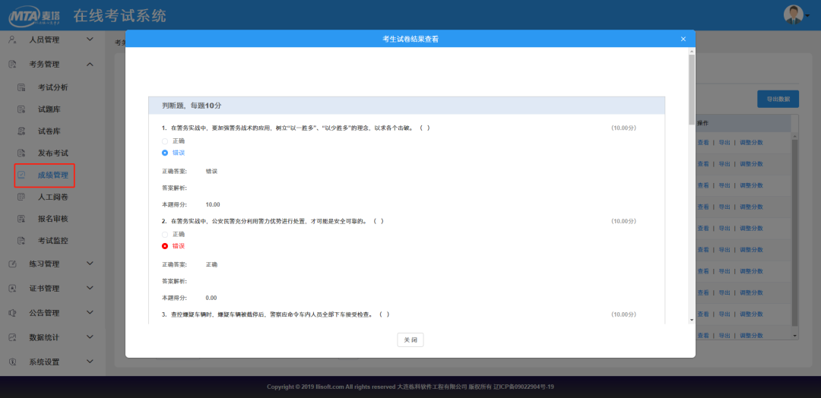Viewport: 821px width, 398px height.
Task: Open 发布考试 menu item
Action: [52, 153]
